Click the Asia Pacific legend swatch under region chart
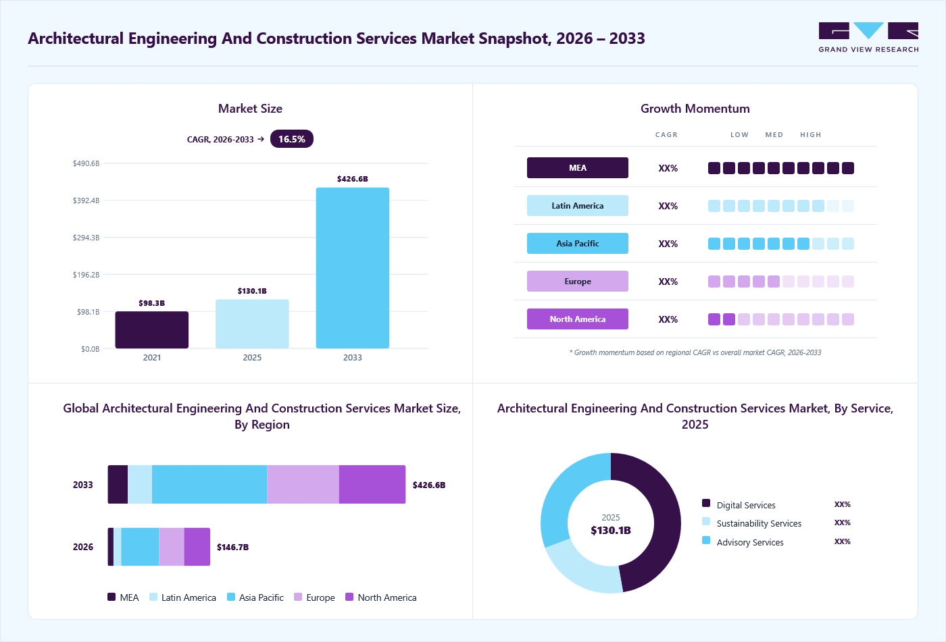The width and height of the screenshot is (946, 642). [x=231, y=597]
